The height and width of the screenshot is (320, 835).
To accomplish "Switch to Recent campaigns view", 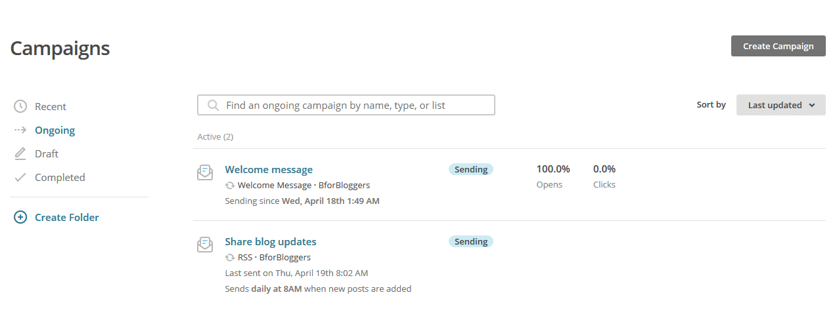I will 51,106.
